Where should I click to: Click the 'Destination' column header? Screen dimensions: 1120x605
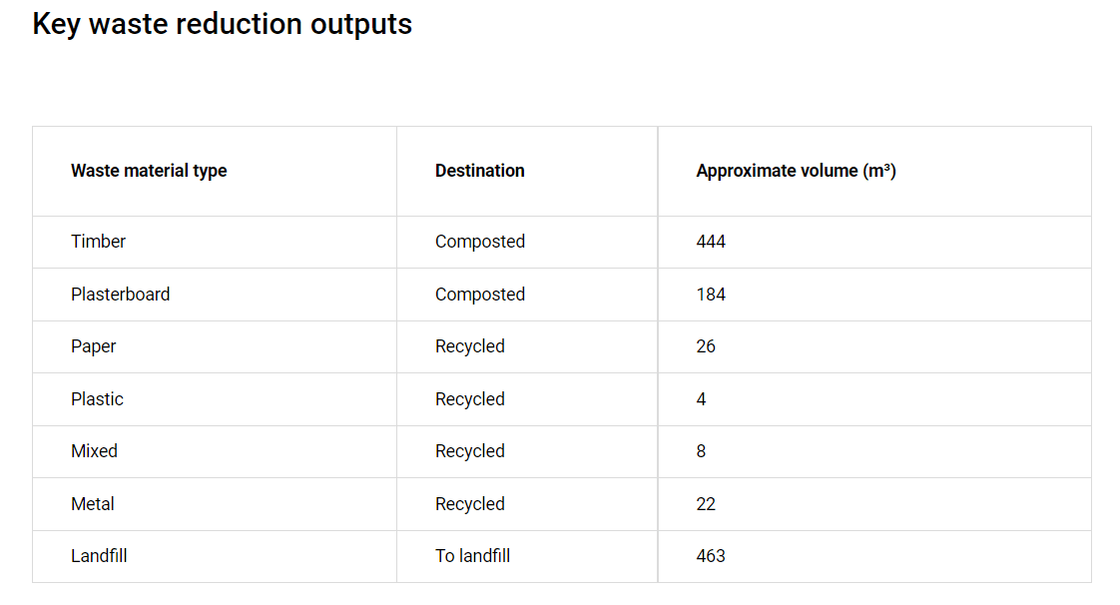(x=479, y=171)
